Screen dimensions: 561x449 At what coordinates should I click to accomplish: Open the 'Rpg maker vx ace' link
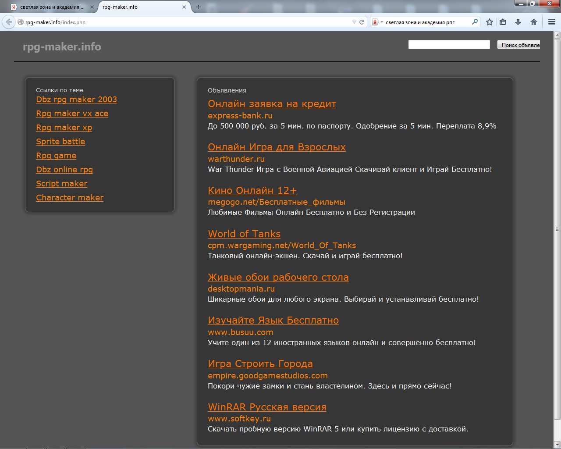72,114
